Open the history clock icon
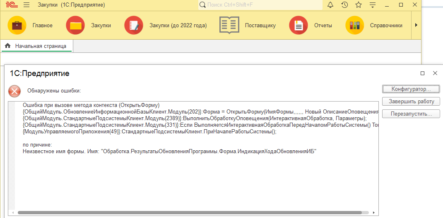This screenshot has height=218, width=443. tap(344, 5)
